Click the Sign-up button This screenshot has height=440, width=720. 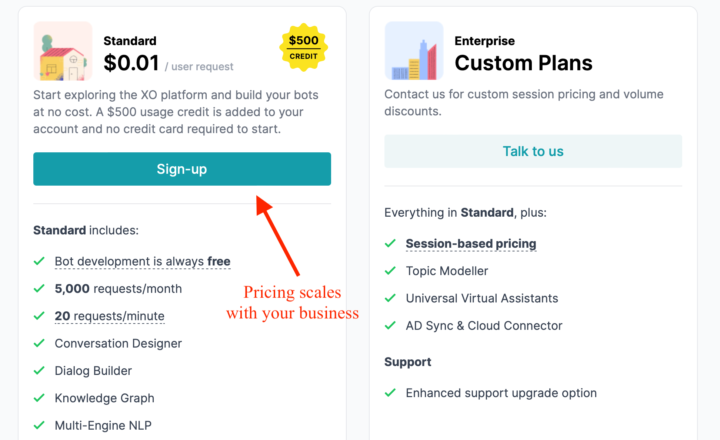(x=182, y=169)
